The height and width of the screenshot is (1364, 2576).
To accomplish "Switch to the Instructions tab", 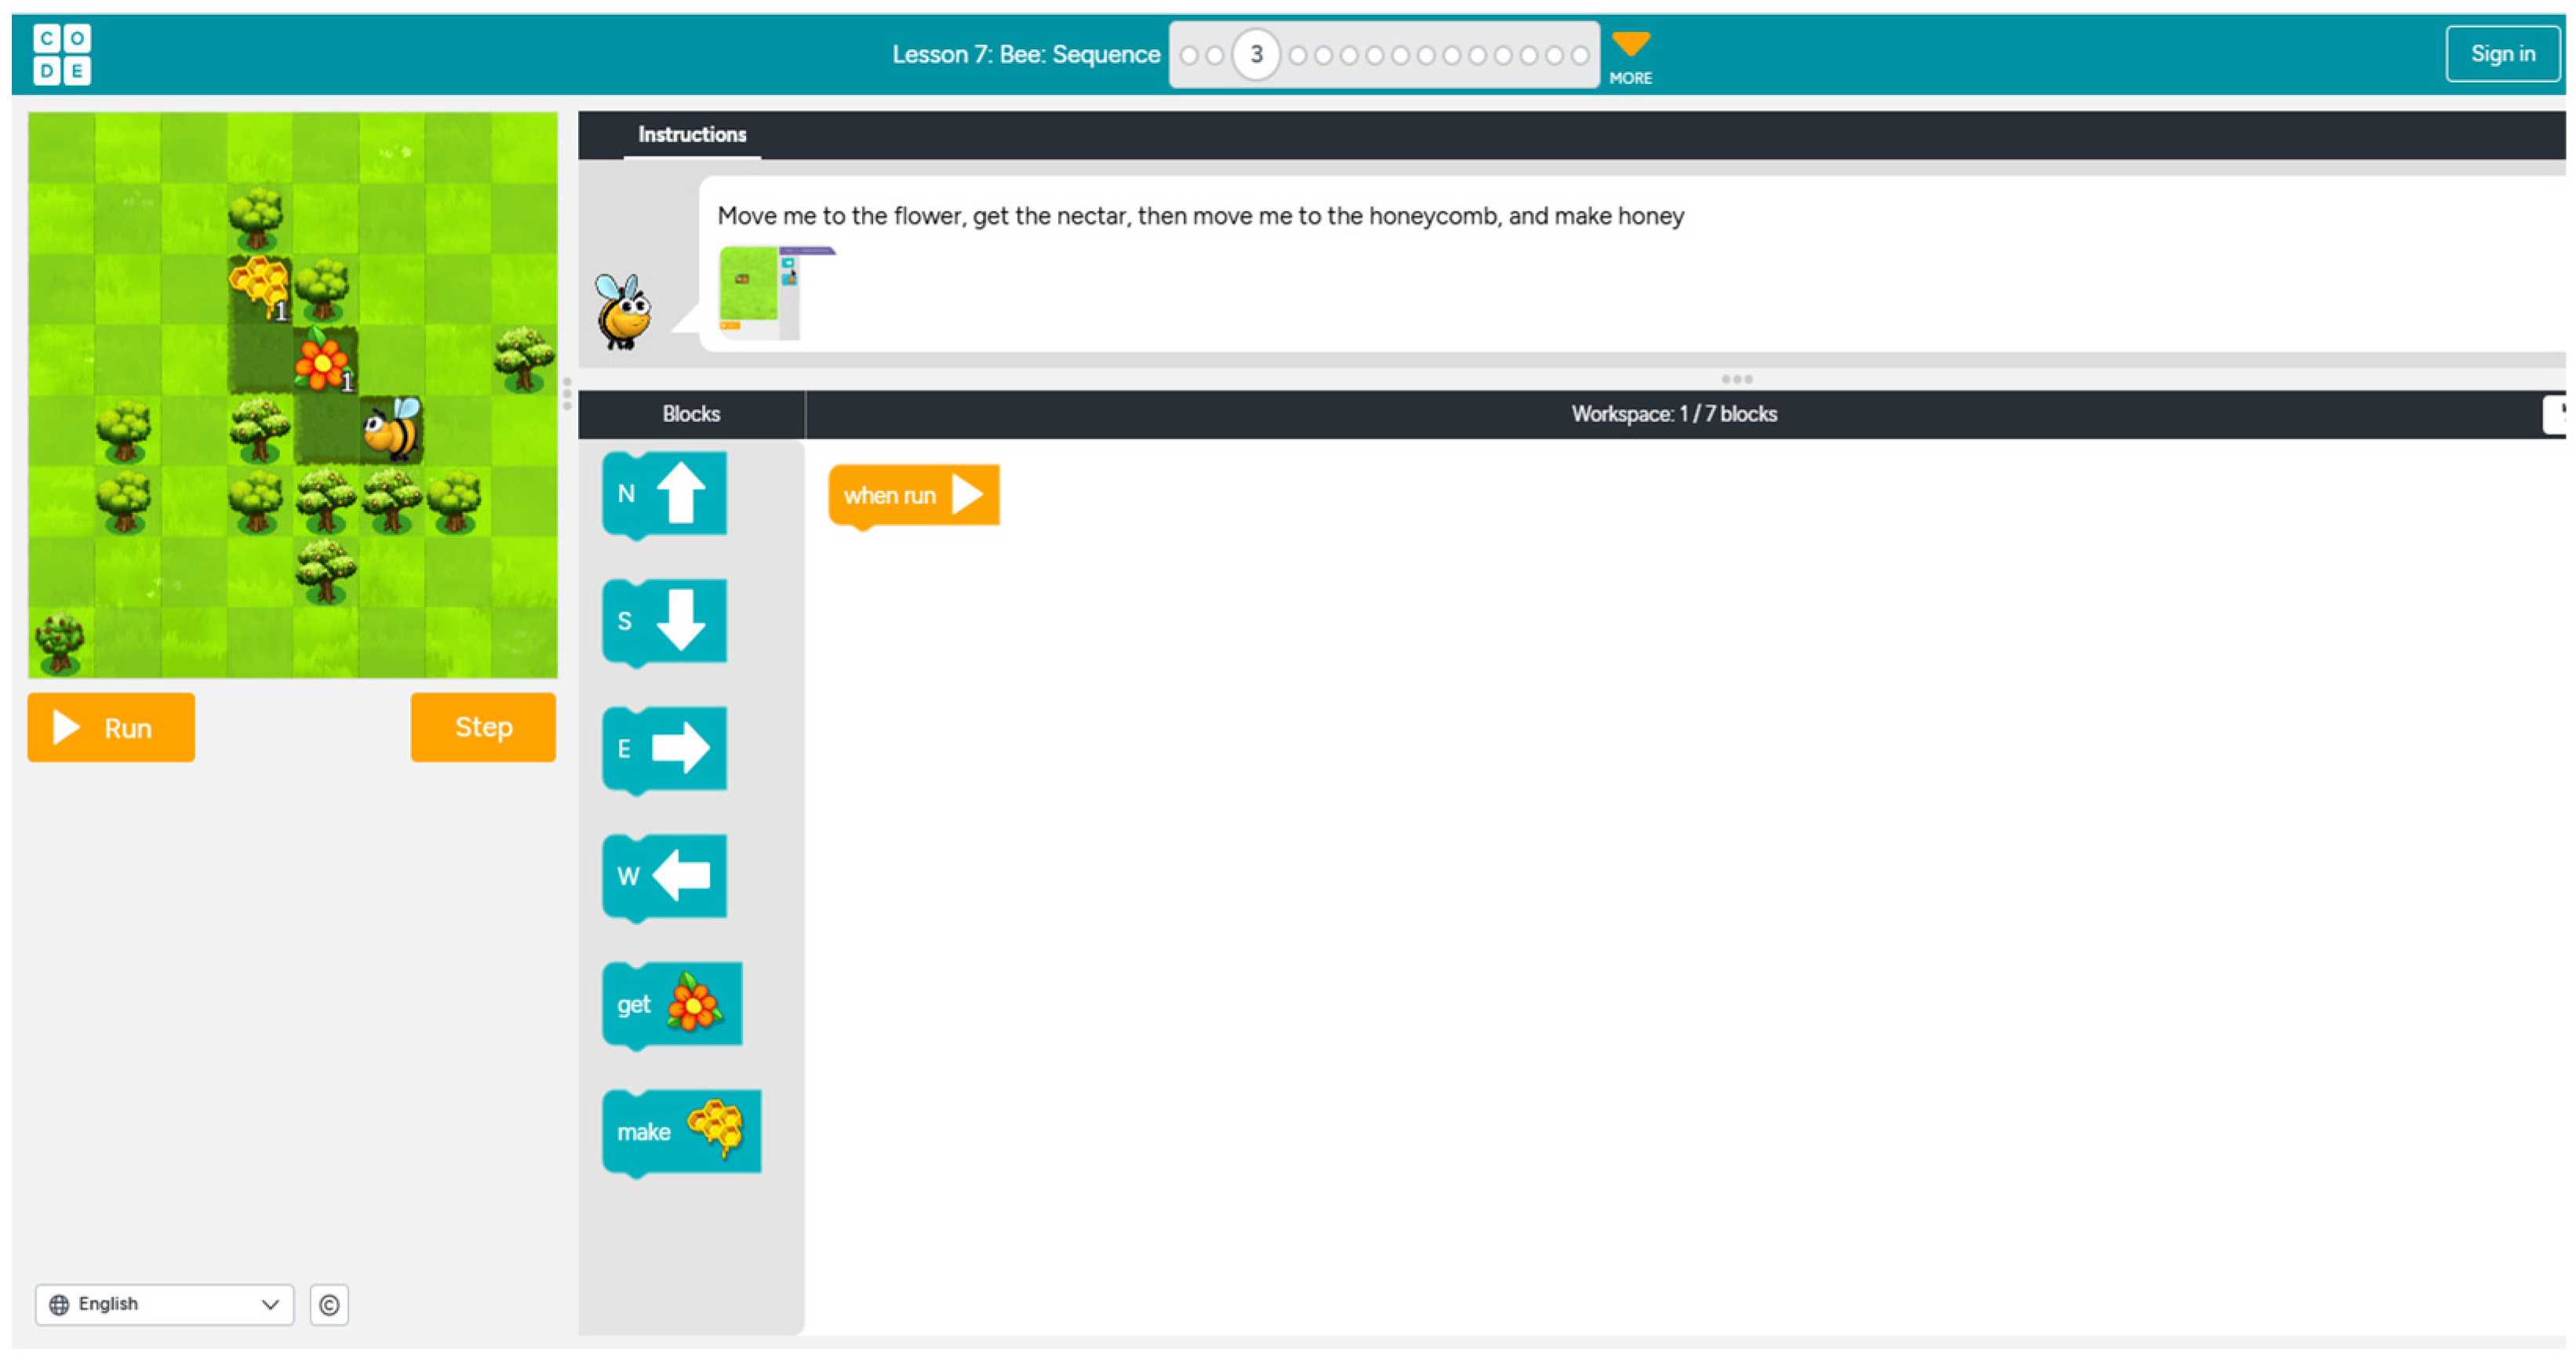I will pyautogui.click(x=692, y=134).
